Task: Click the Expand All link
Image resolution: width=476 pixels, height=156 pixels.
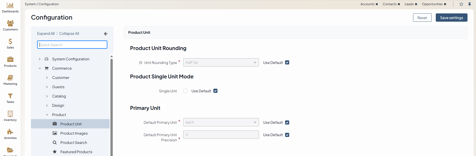Action: tap(46, 34)
